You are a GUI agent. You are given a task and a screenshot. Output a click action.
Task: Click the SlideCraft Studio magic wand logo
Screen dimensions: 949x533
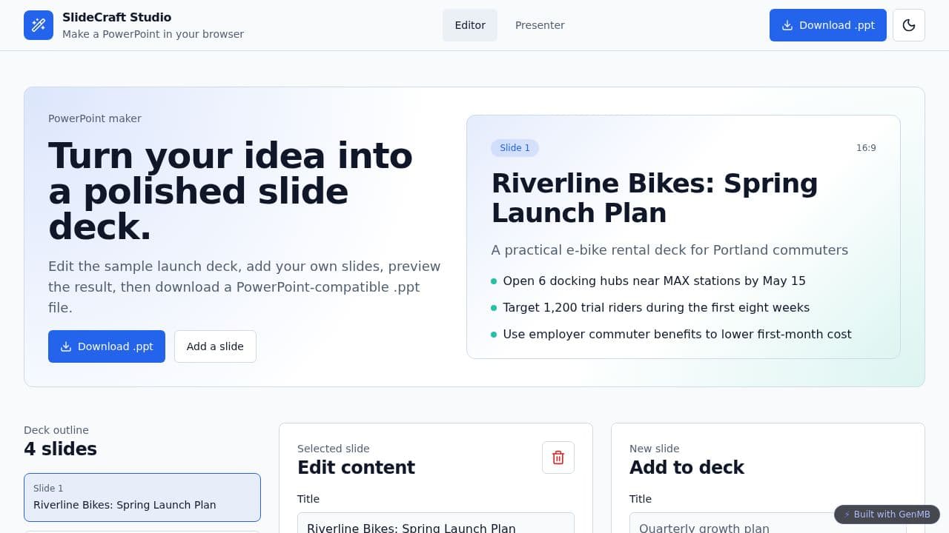coord(39,25)
